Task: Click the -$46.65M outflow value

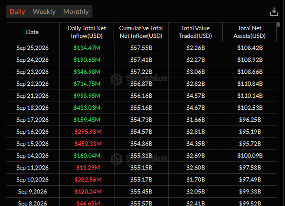Action: (x=87, y=203)
